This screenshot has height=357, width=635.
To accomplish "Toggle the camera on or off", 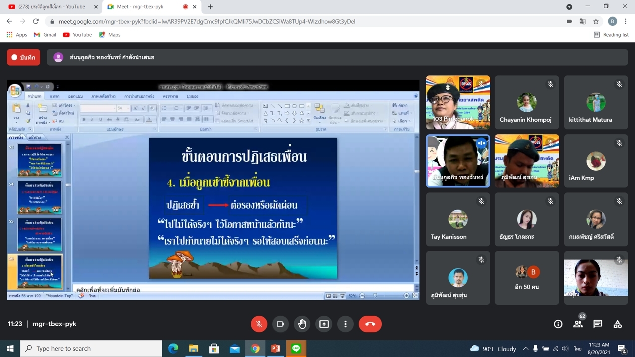I will 281,324.
